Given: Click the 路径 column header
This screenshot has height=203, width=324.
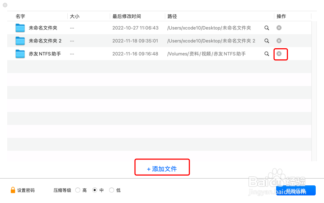Looking at the screenshot, I should click(x=172, y=16).
